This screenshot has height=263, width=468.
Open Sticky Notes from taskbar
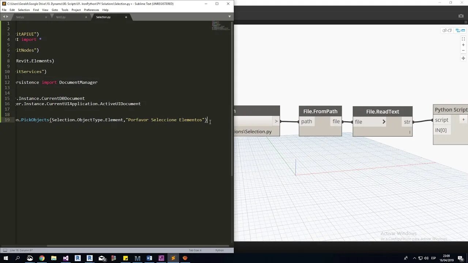[125, 258]
